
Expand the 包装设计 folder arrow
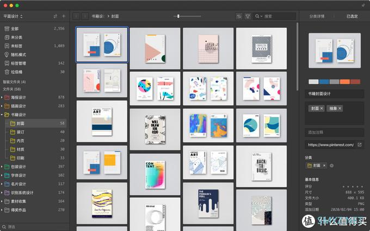2,167
